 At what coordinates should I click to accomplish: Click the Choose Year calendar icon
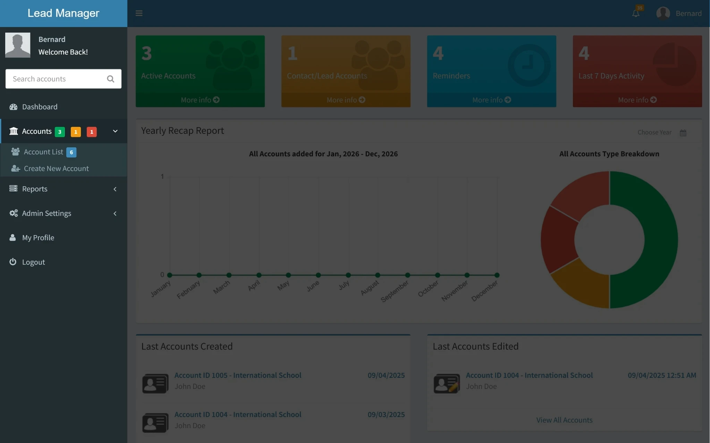683,133
